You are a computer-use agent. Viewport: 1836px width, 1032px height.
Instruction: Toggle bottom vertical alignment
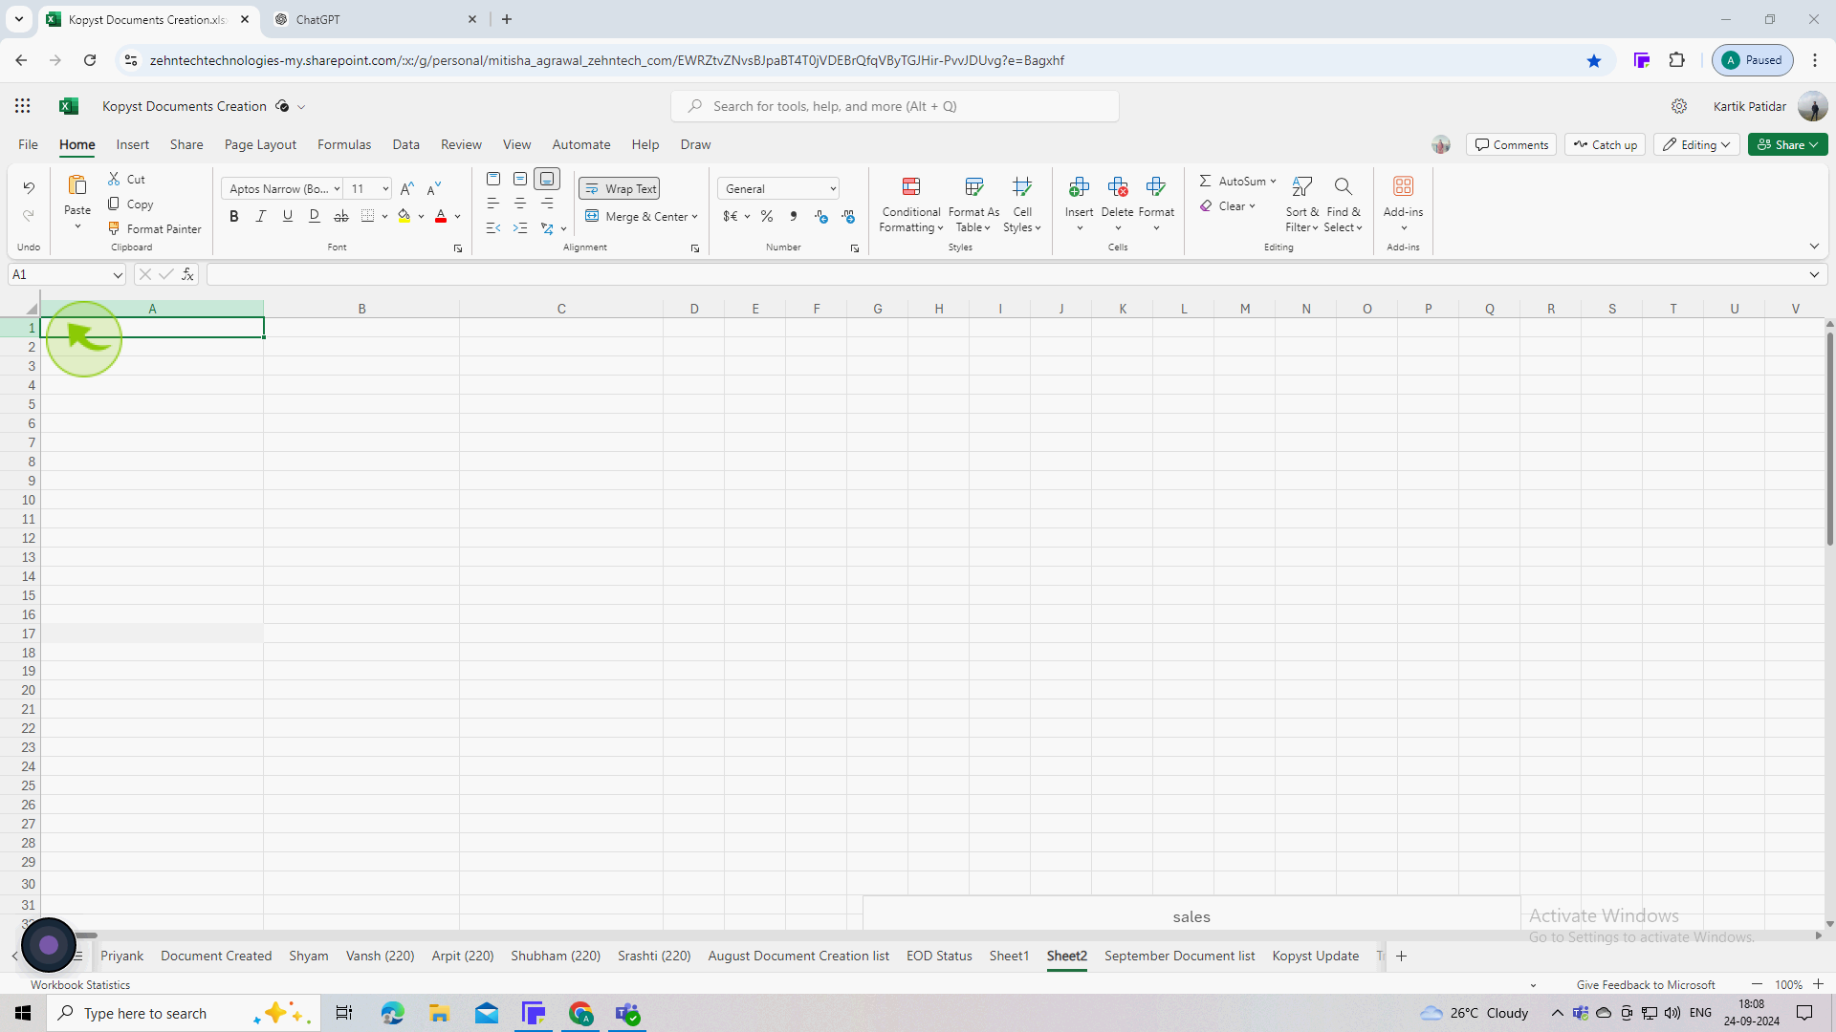click(x=547, y=179)
